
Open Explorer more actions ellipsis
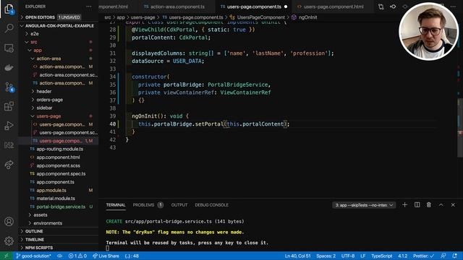click(x=89, y=6)
